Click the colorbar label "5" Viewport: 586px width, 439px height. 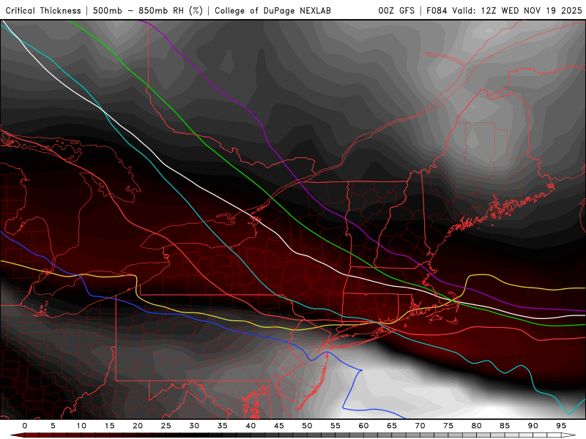tap(53, 426)
